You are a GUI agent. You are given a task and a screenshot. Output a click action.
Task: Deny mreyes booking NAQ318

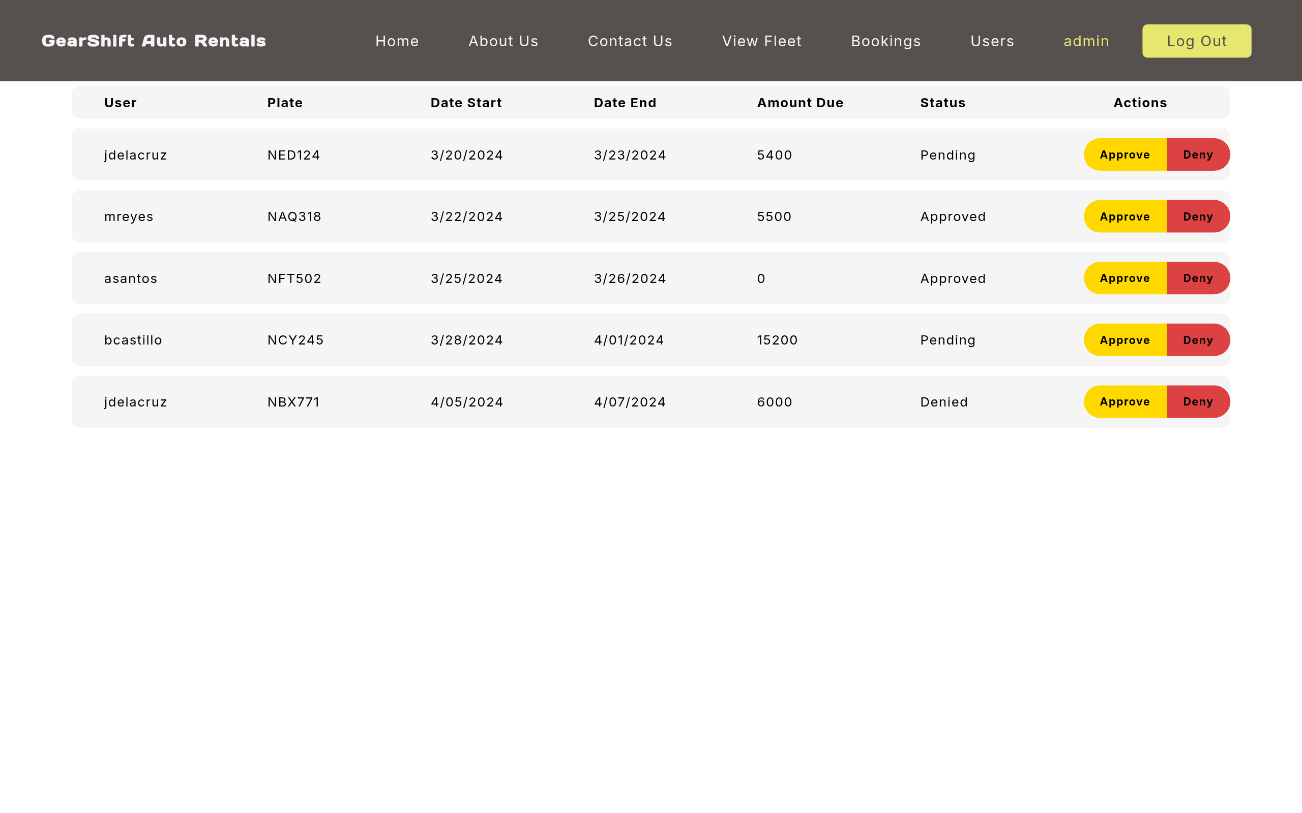pos(1198,216)
